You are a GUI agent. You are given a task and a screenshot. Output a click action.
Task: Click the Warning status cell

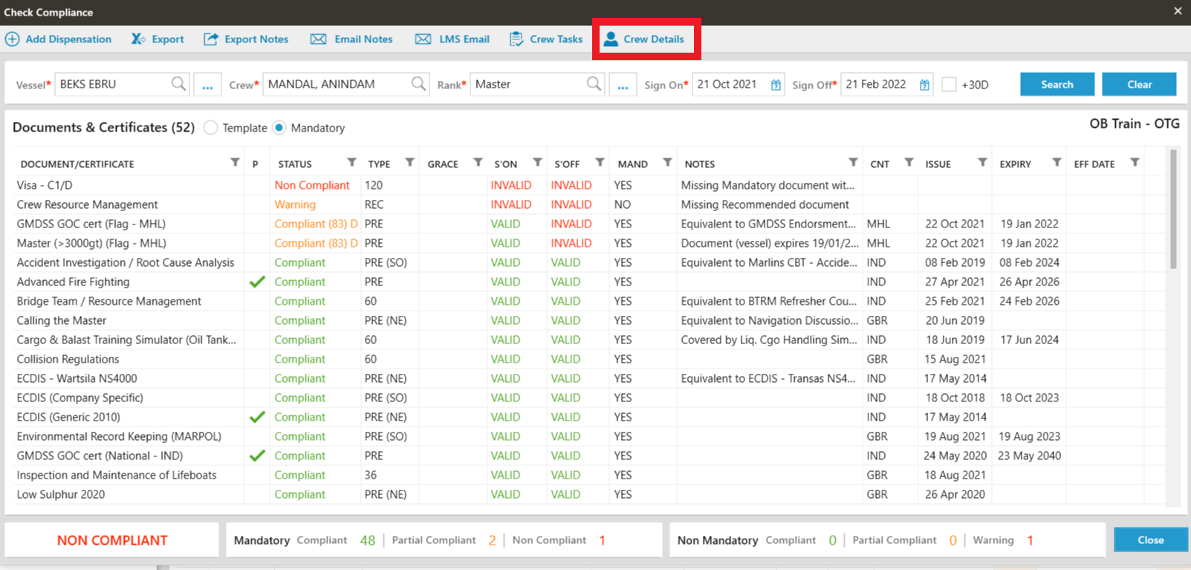295,204
